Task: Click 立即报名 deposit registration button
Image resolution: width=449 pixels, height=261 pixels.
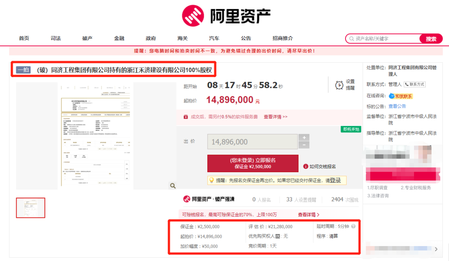Action: point(253,163)
